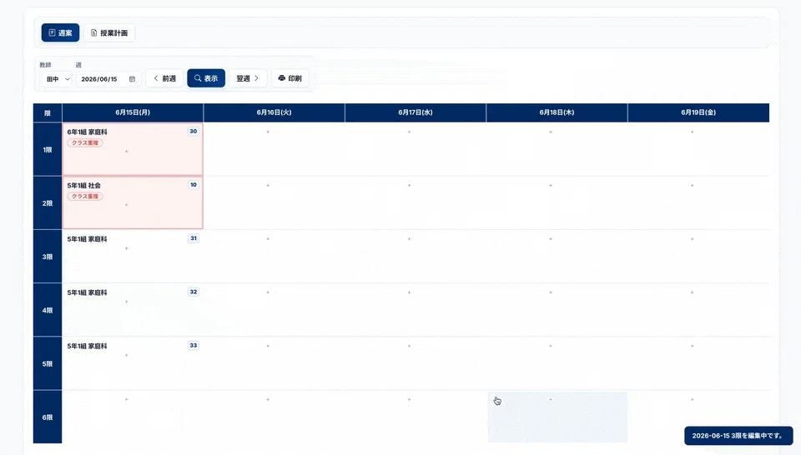Add a lesson on Wednesday 5限 plus
Viewport: 801px width, 455px height.
coord(409,347)
